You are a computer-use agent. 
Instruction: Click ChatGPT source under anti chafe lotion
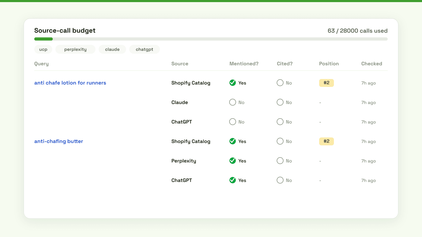point(182,122)
